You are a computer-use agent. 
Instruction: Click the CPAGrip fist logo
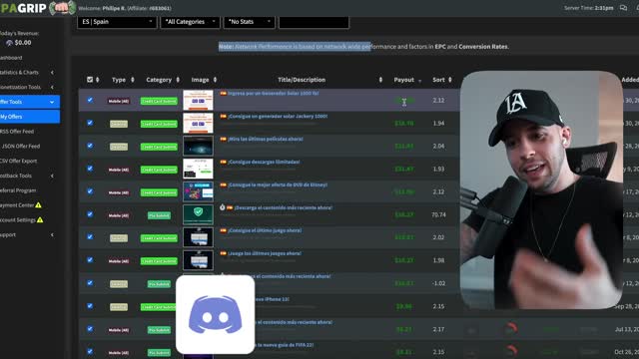tap(62, 8)
